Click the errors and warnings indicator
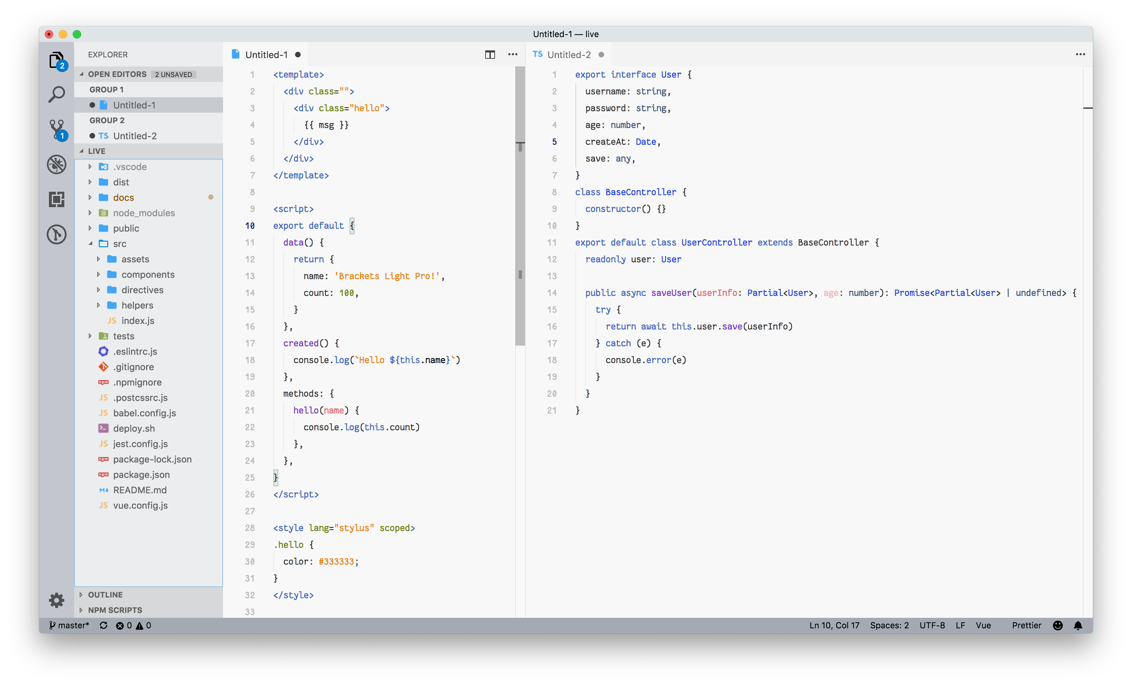1132x685 pixels. (134, 625)
